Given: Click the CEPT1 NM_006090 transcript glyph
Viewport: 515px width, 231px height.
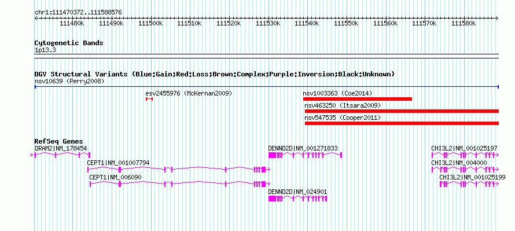Looking at the screenshot, I should (x=180, y=184).
